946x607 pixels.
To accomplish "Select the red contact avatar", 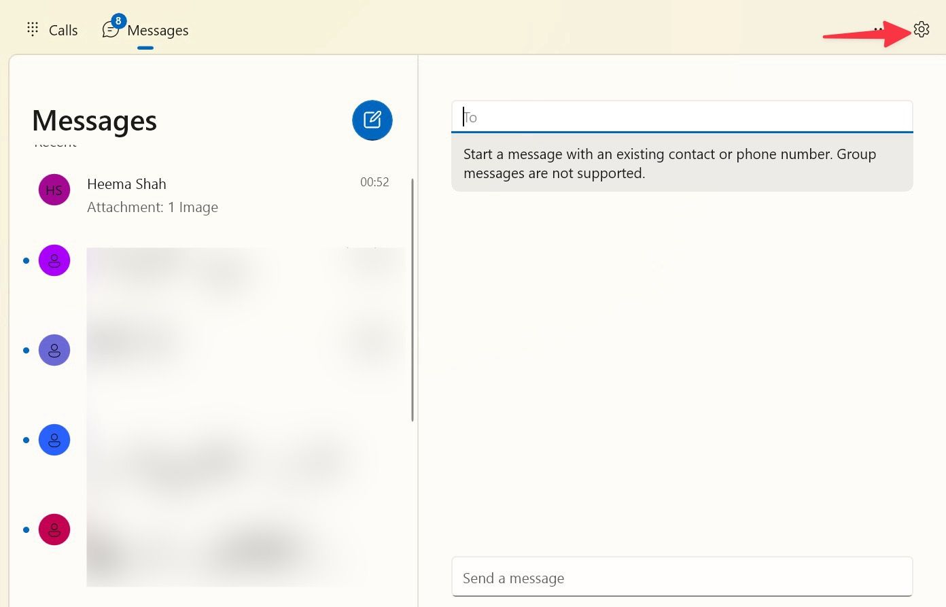I will coord(54,530).
